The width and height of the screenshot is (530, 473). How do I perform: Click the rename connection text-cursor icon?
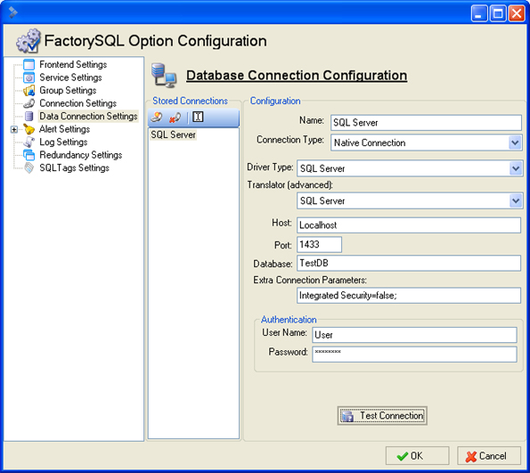198,117
